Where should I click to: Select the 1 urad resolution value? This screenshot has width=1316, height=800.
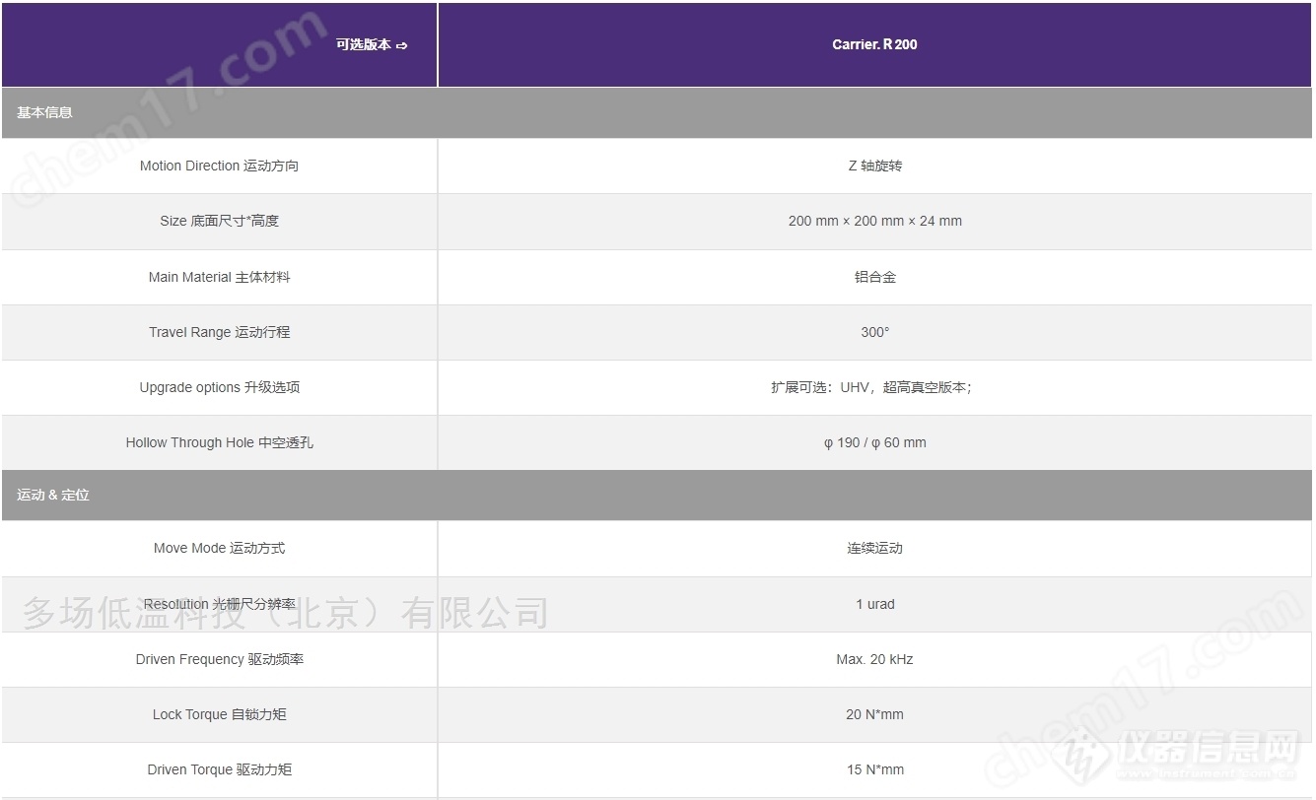(x=874, y=604)
